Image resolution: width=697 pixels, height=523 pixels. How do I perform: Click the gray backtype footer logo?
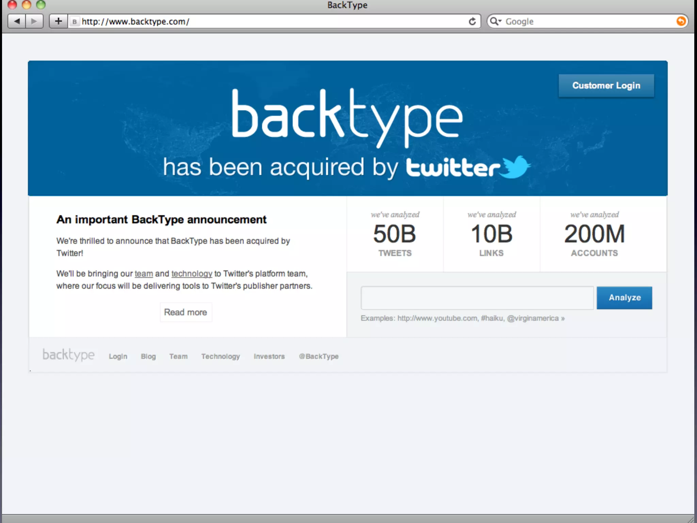68,355
